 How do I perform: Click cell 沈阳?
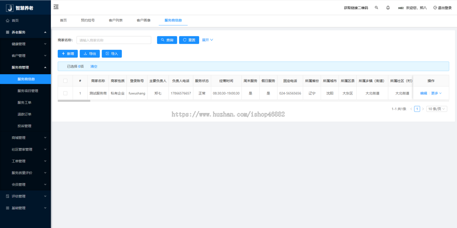tap(329, 93)
